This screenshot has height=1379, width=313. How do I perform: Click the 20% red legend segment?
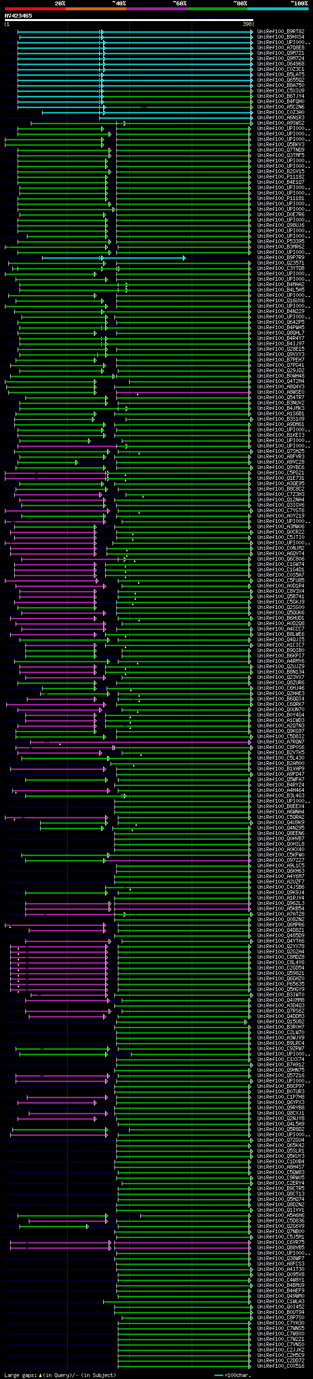tap(35, 9)
